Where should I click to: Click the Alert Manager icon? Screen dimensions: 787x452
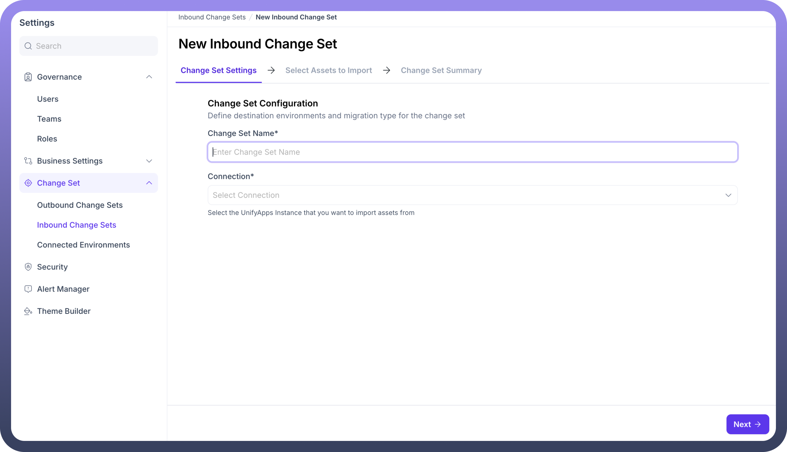pos(28,289)
